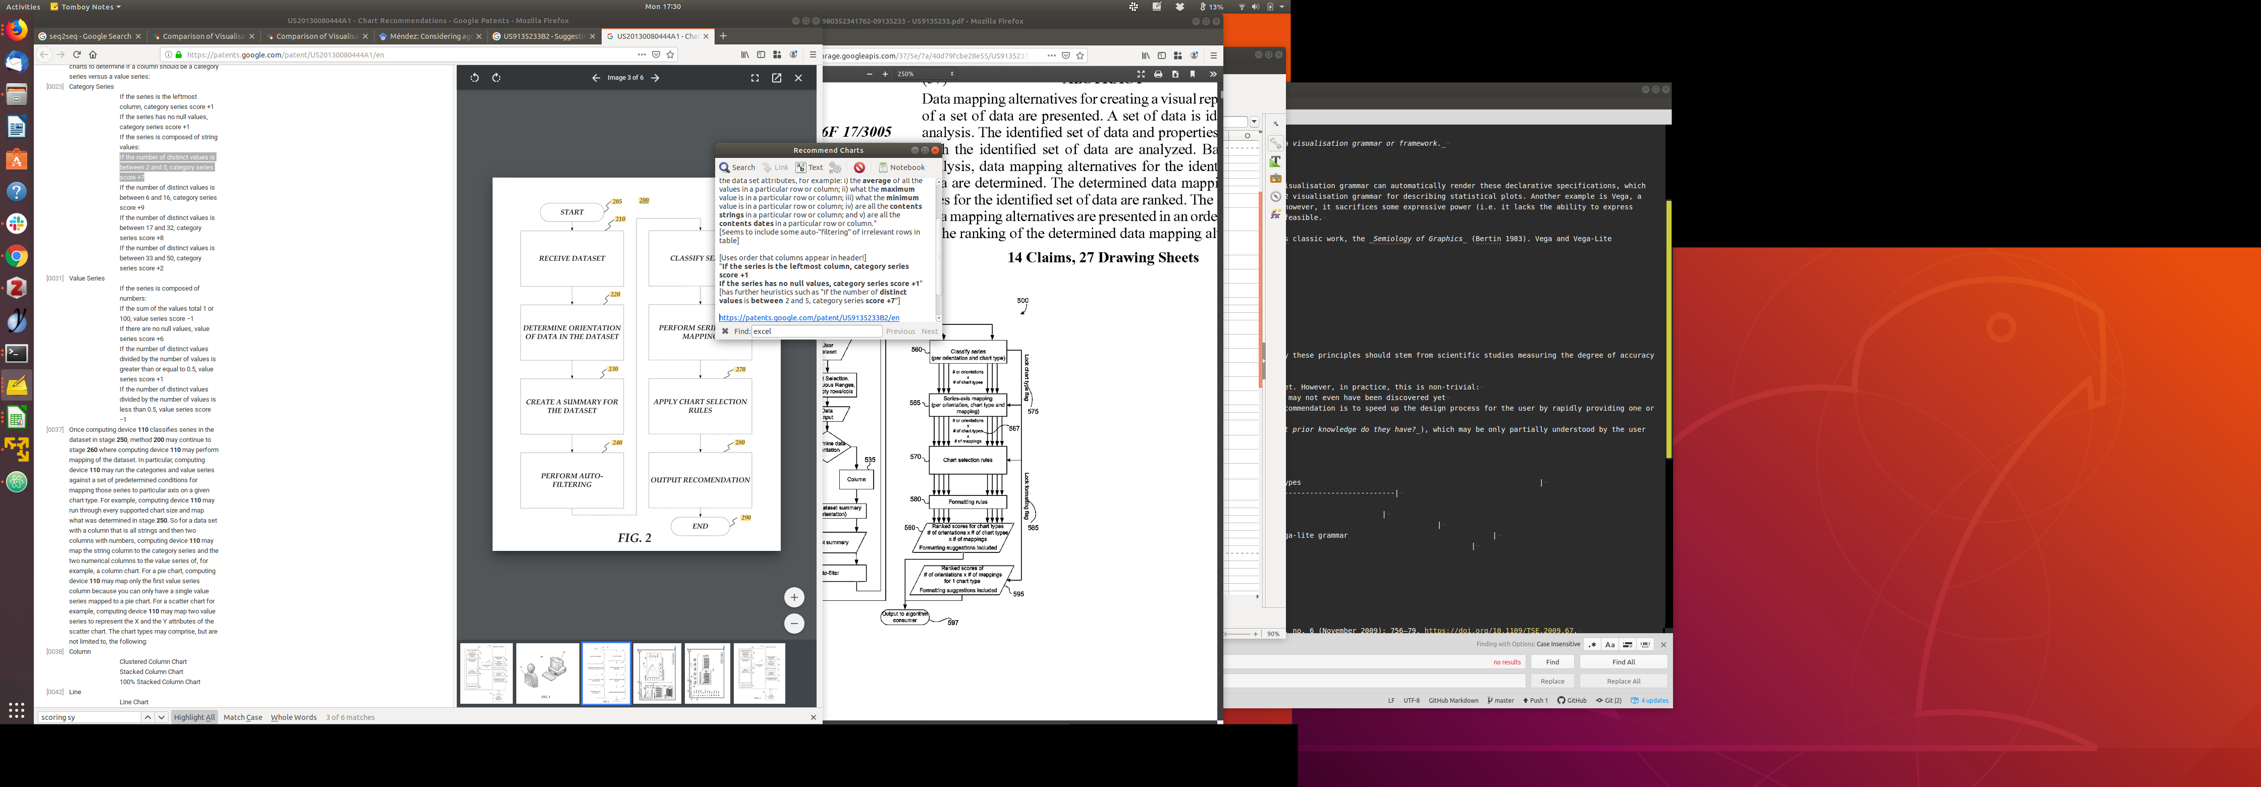Download the PDF file icon
This screenshot has height=787, width=2261.
click(x=1175, y=75)
